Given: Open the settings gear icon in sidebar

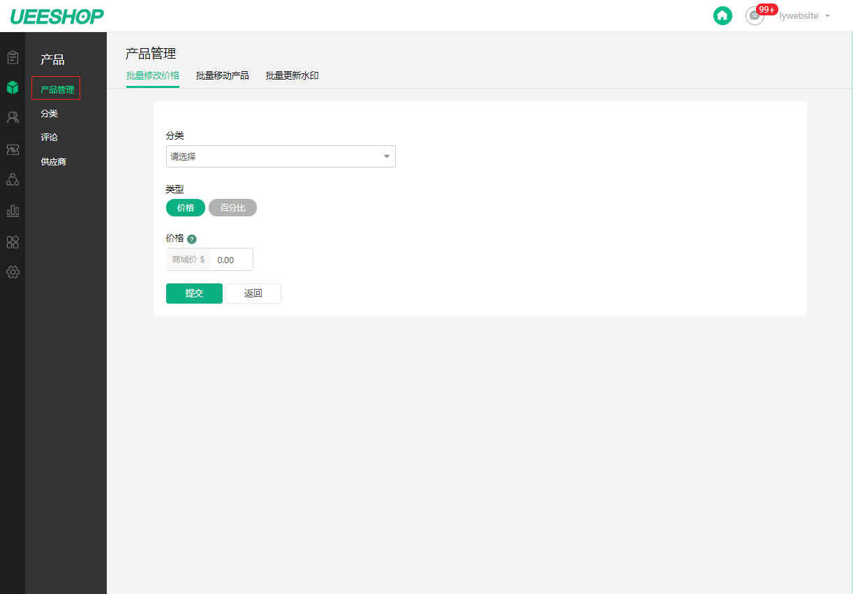Looking at the screenshot, I should [13, 272].
